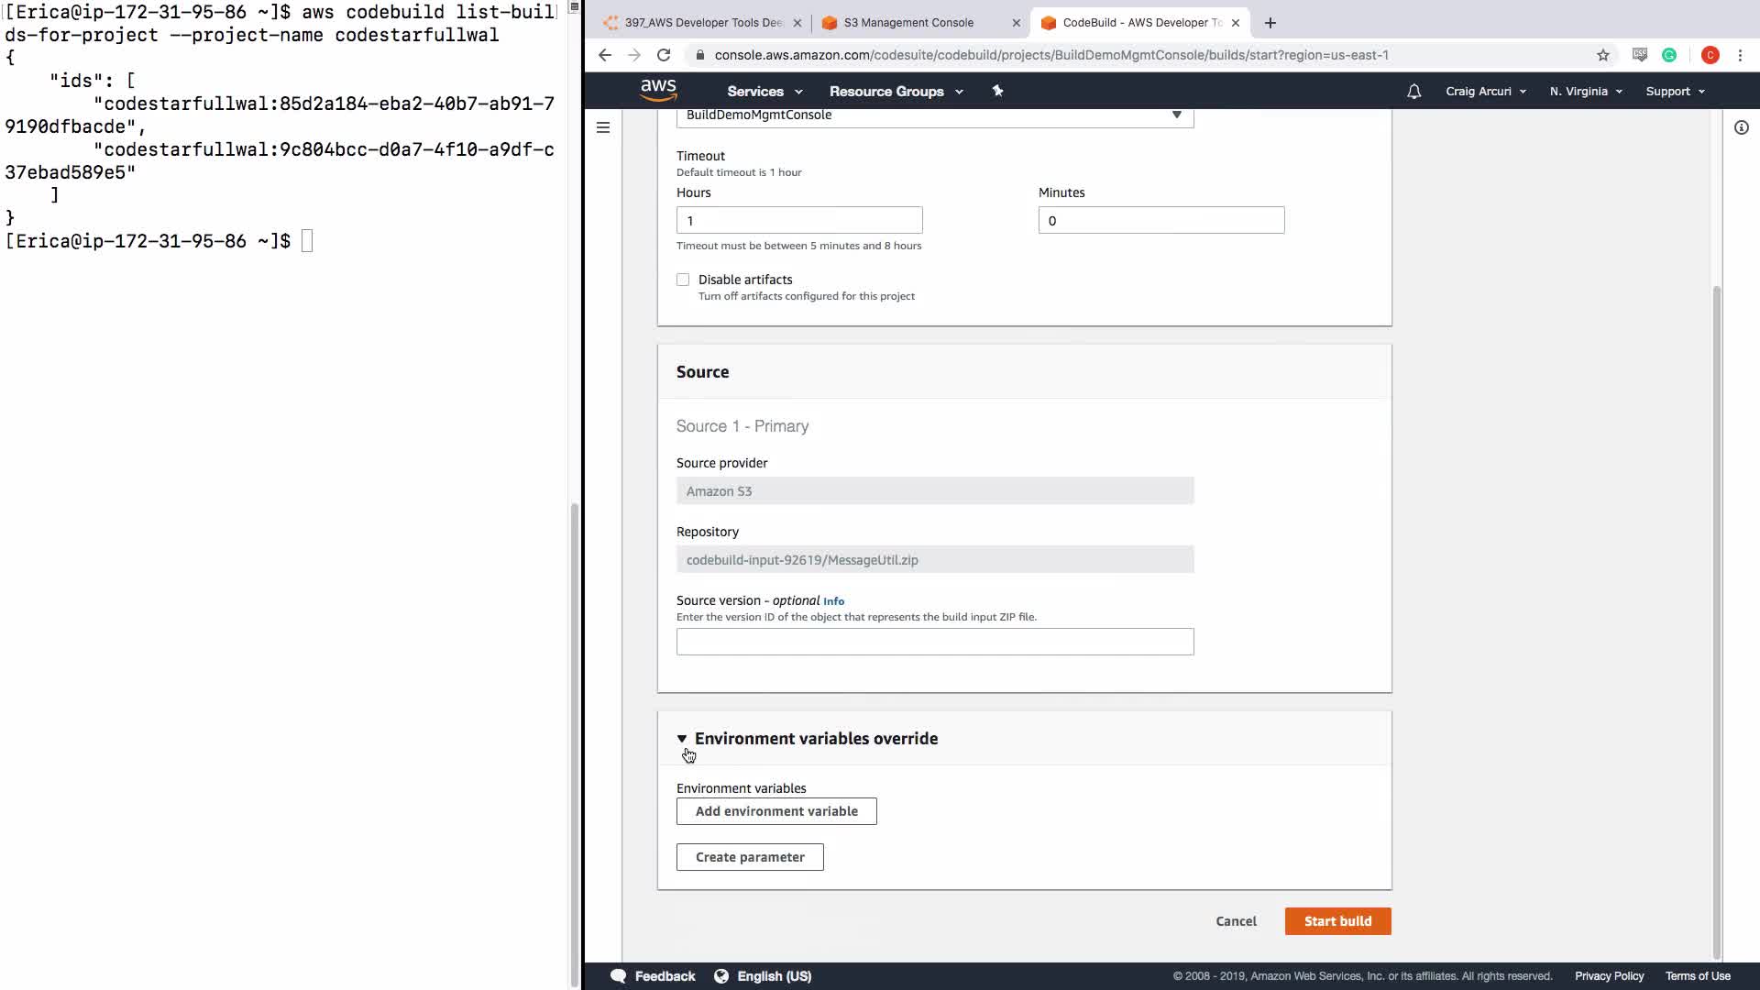
Task: Click the info panel icon at right
Action: (x=1741, y=127)
